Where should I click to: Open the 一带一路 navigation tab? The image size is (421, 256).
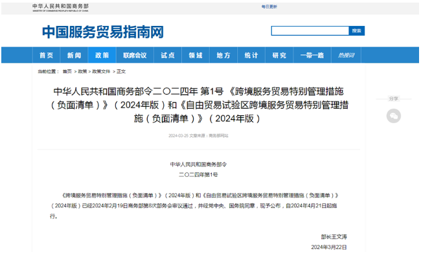pyautogui.click(x=312, y=55)
